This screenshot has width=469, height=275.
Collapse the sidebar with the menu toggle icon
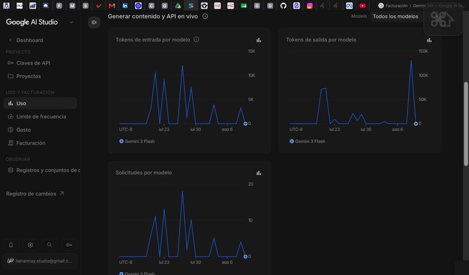click(94, 23)
